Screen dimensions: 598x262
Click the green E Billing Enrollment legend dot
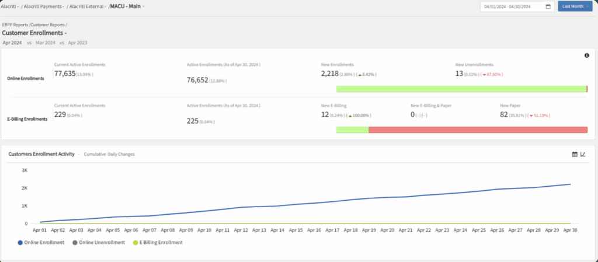tap(135, 242)
